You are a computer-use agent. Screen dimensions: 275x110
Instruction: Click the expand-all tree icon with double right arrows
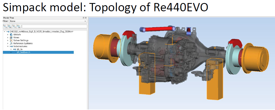tap(19, 27)
